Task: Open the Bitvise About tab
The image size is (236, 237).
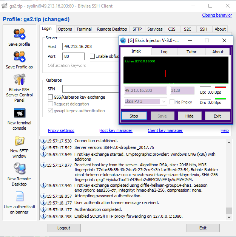Action: (x=220, y=29)
